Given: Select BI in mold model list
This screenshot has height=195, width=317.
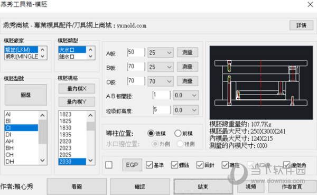Looking at the screenshot, I should point(21,121).
